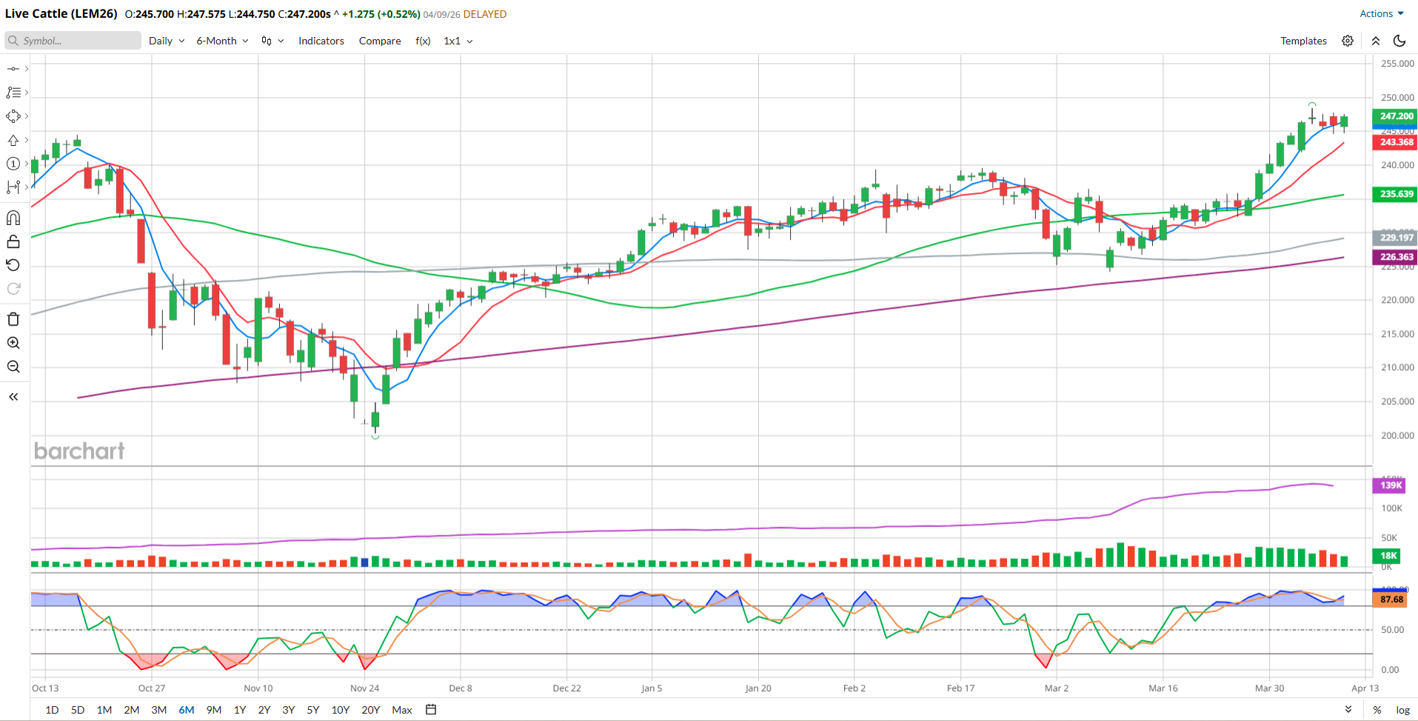Toggle percent scale on the price axis
This screenshot has width=1418, height=721.
(1377, 710)
